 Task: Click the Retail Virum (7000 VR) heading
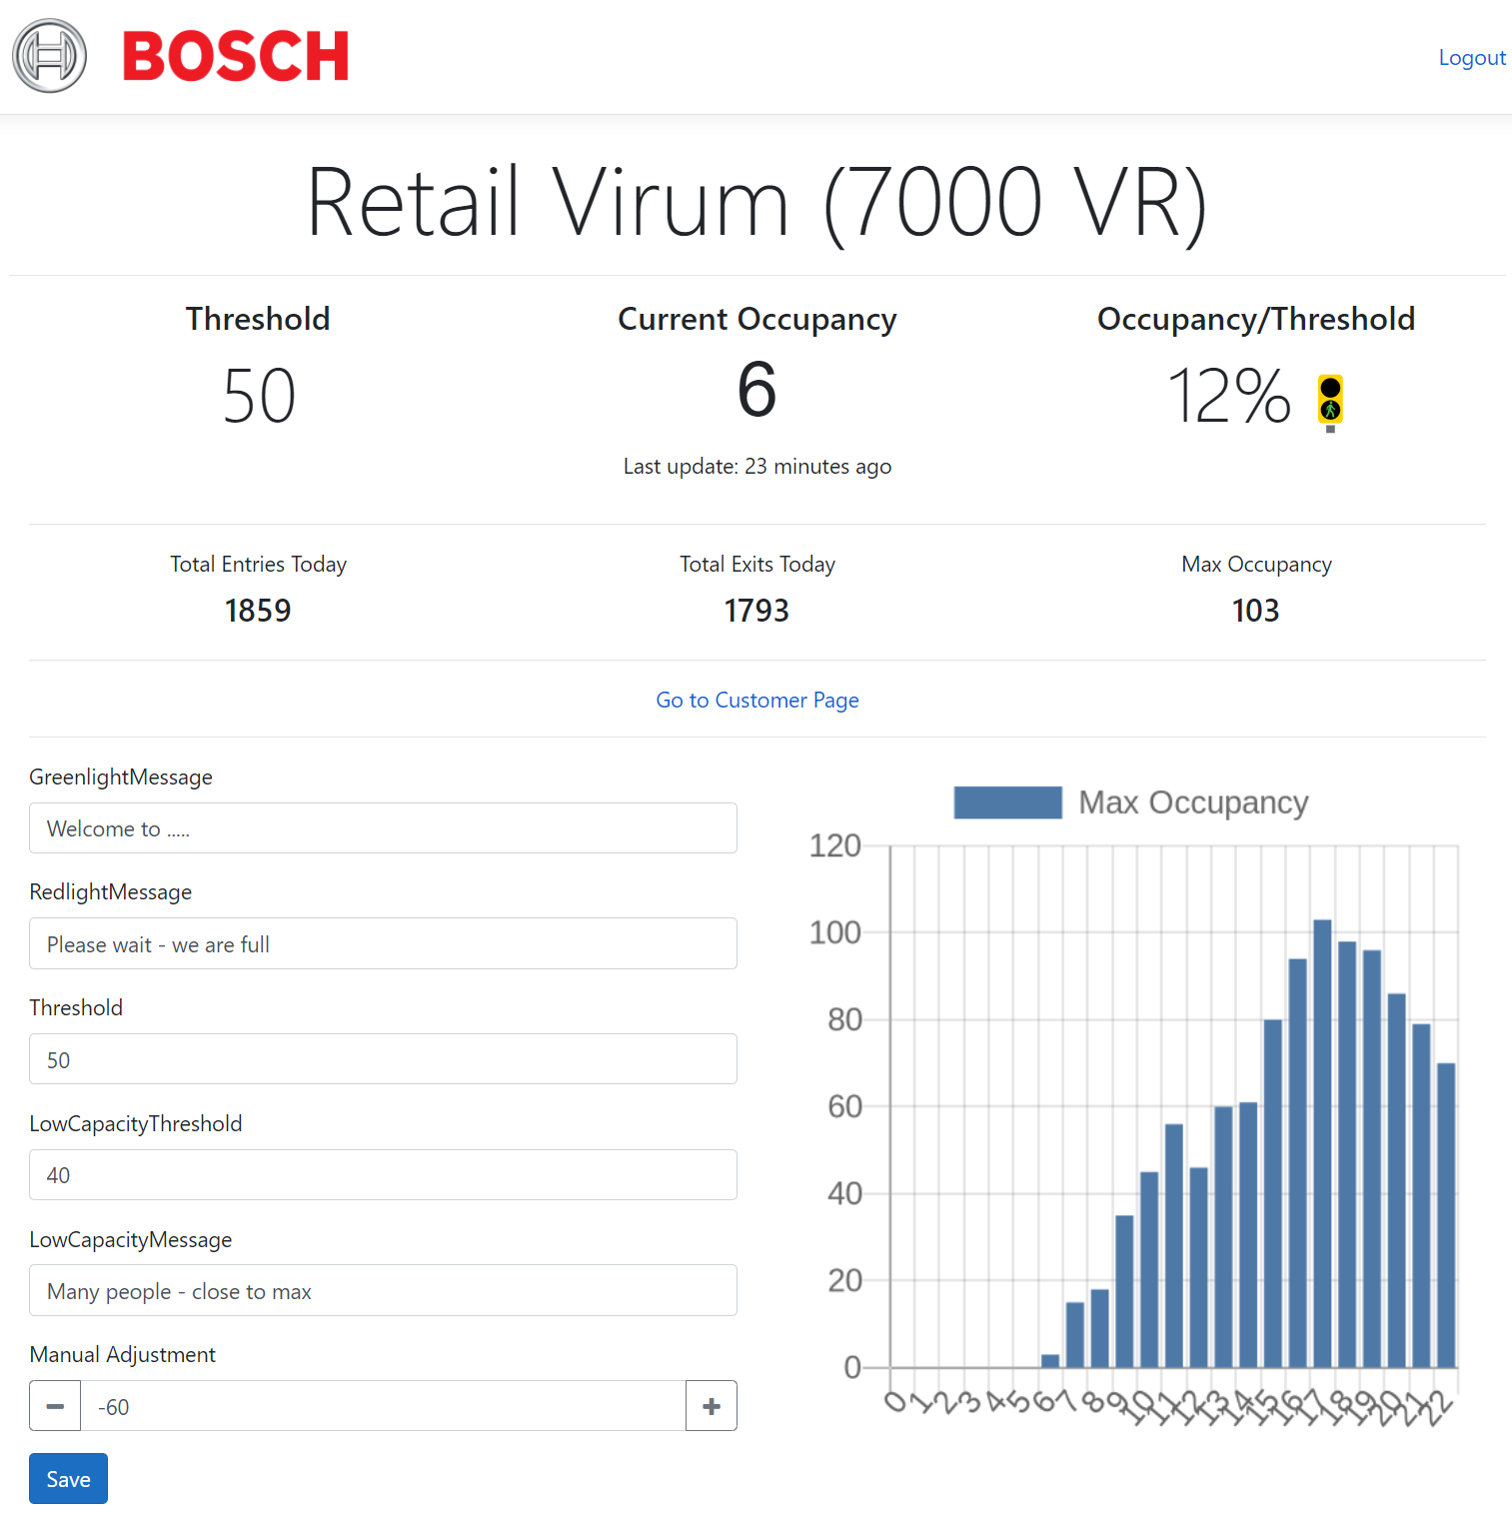pos(756,203)
